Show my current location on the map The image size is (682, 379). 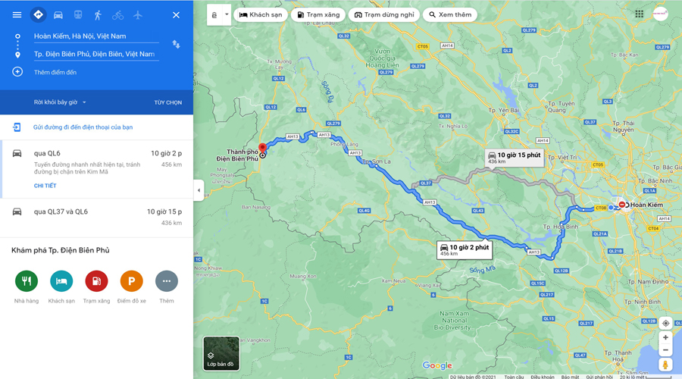point(665,324)
